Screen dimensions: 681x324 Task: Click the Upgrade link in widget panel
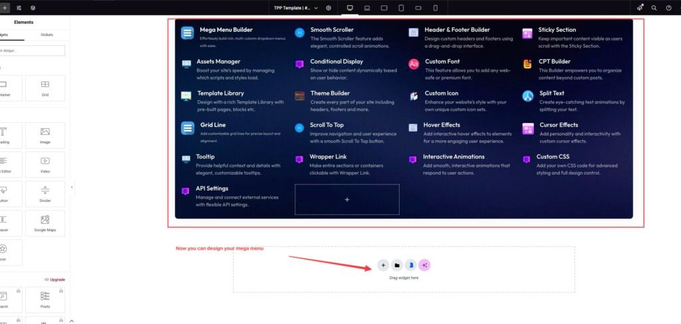pos(55,280)
